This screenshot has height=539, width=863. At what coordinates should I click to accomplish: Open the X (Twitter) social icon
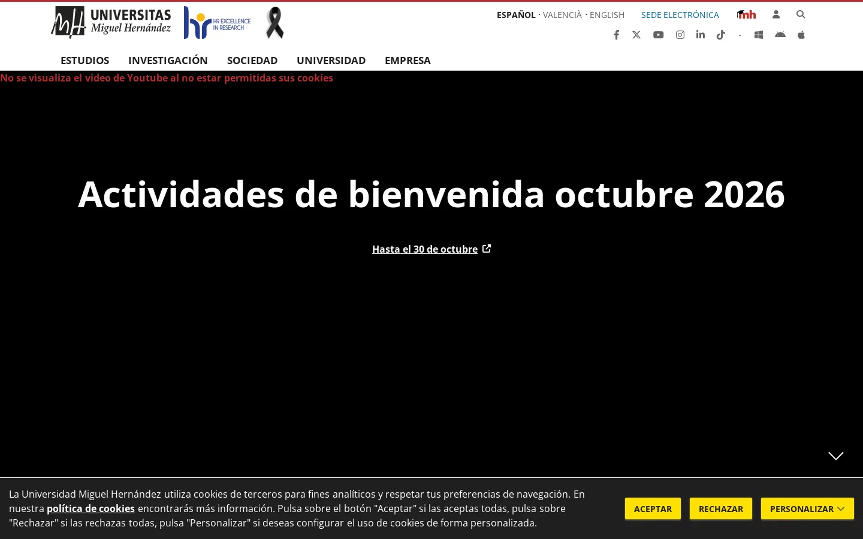[x=636, y=35]
